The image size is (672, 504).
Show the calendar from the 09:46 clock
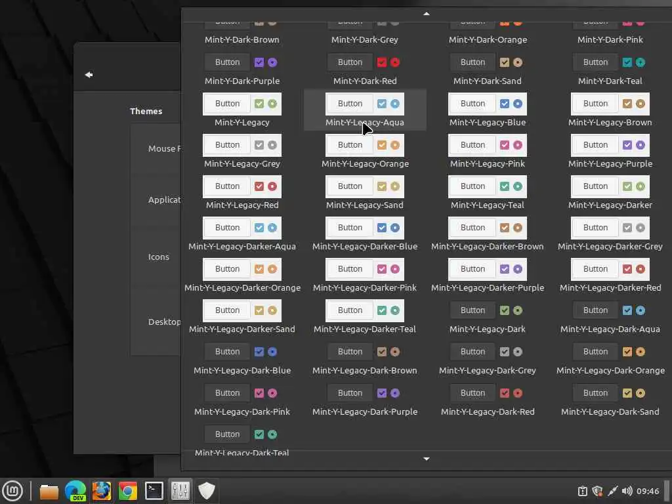pos(648,491)
